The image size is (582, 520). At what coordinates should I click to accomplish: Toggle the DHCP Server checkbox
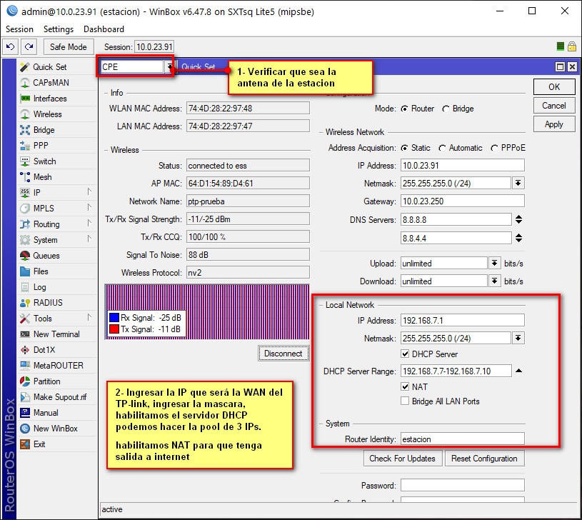tap(406, 354)
